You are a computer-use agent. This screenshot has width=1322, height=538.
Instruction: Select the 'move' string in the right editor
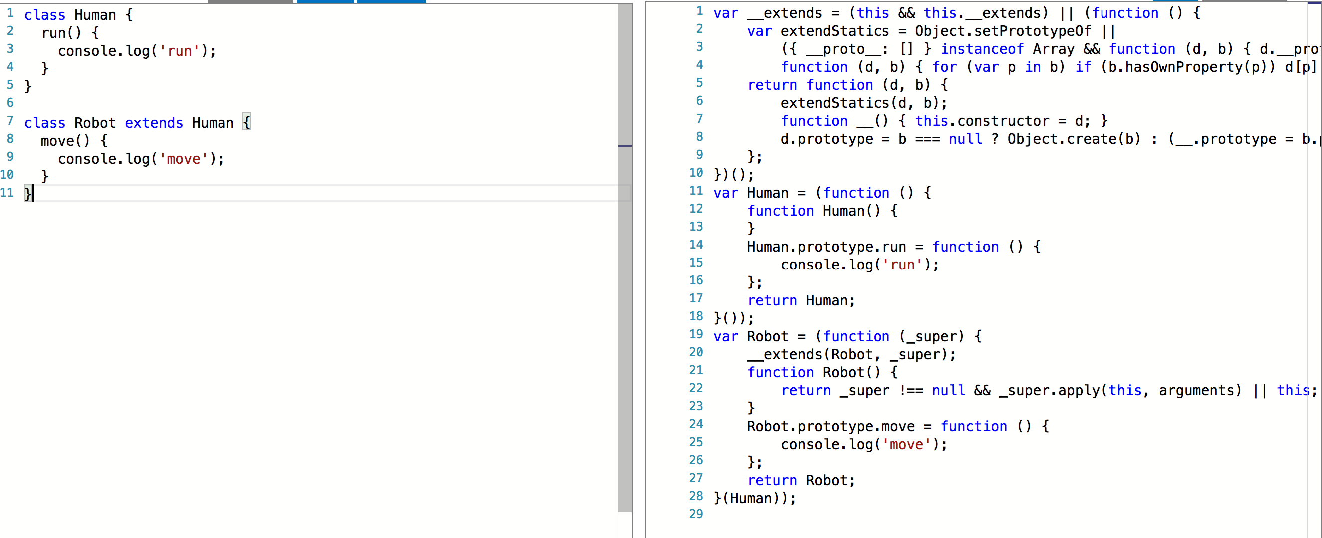(x=906, y=444)
